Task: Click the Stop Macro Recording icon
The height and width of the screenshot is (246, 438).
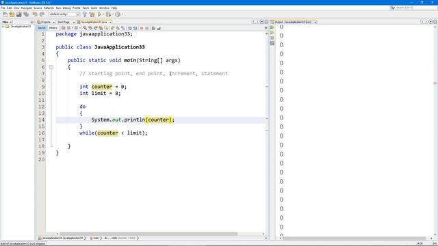Action: click(x=147, y=28)
